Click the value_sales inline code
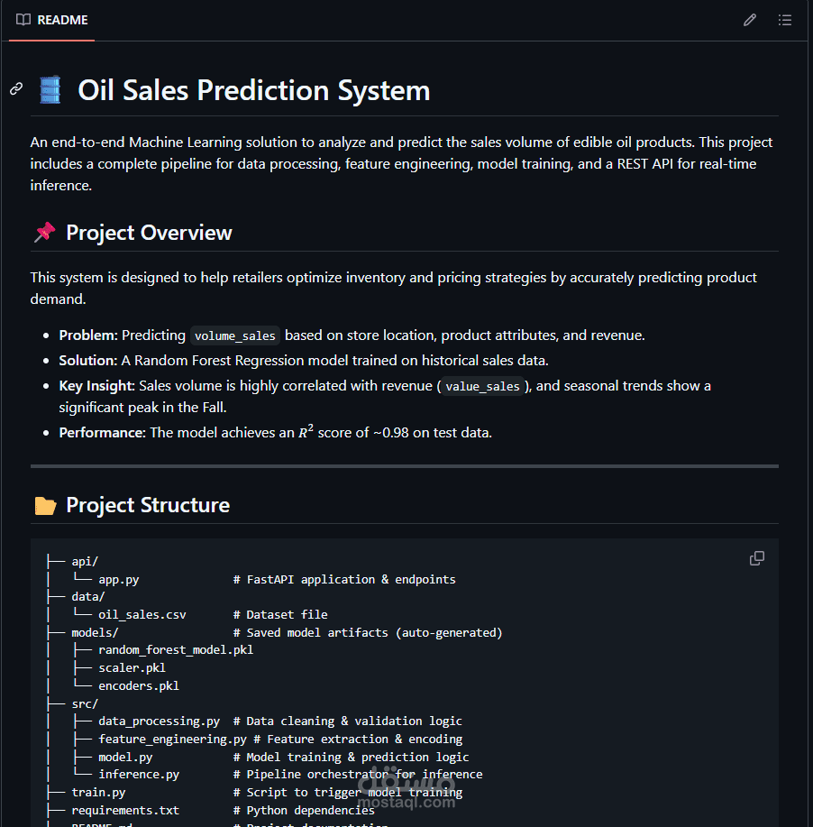 [x=482, y=386]
